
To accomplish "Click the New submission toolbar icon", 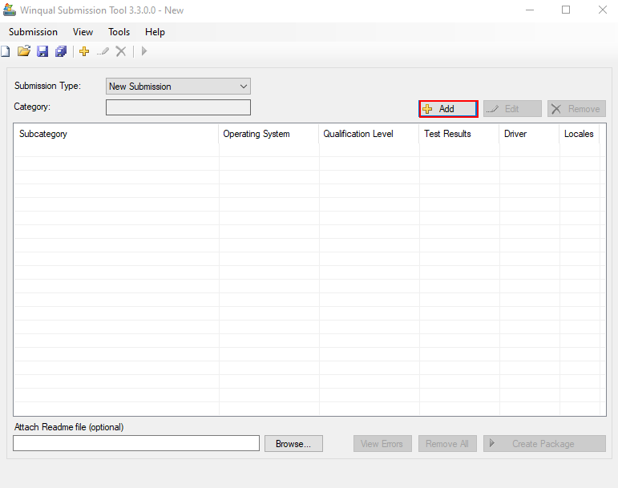I will (x=5, y=51).
